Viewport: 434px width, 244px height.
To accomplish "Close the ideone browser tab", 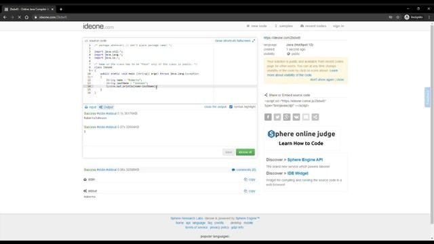I will point(52,9).
